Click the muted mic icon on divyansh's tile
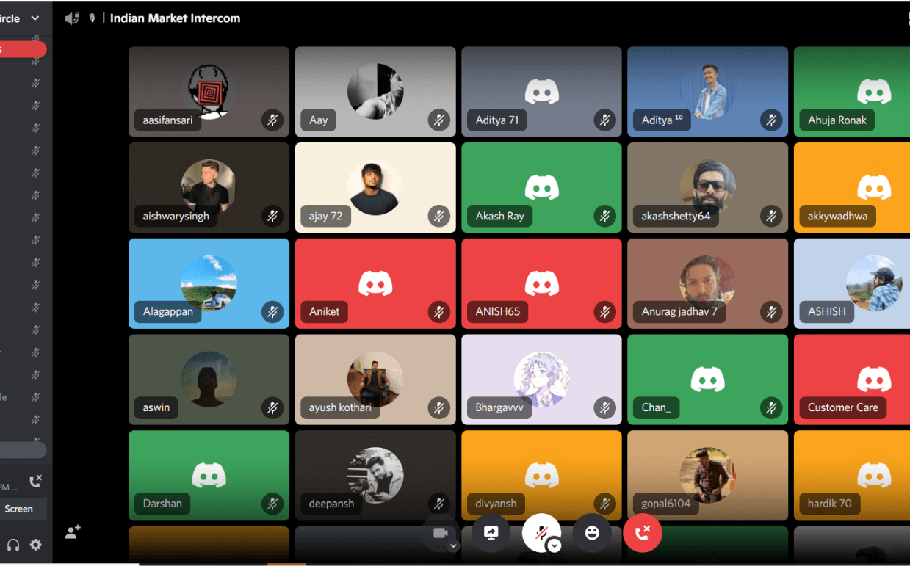910x566 pixels. tap(604, 504)
